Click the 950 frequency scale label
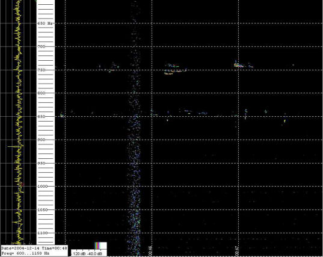This screenshot has height=257, width=323. pyautogui.click(x=41, y=163)
